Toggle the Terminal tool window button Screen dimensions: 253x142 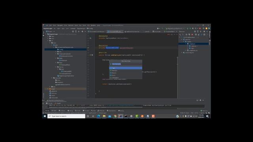click(86, 111)
